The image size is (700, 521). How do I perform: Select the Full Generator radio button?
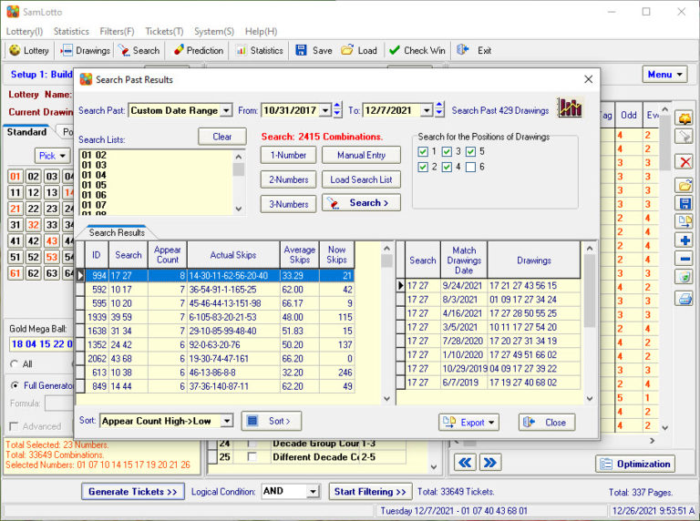point(14,385)
